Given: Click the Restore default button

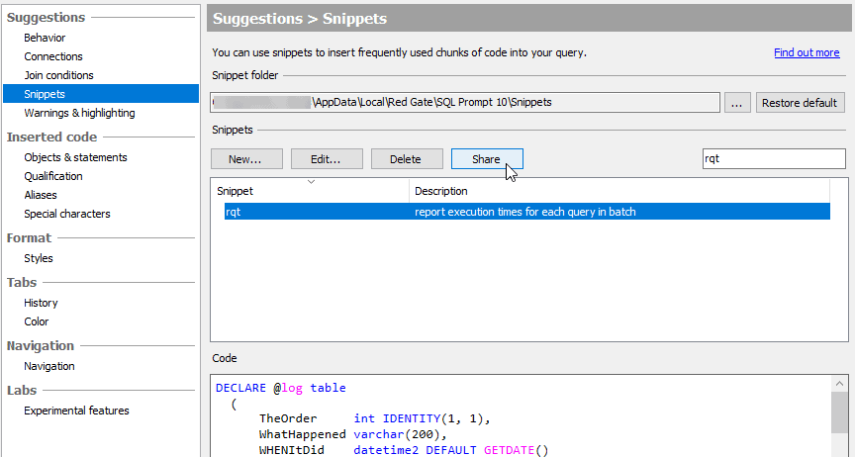Looking at the screenshot, I should tap(800, 103).
